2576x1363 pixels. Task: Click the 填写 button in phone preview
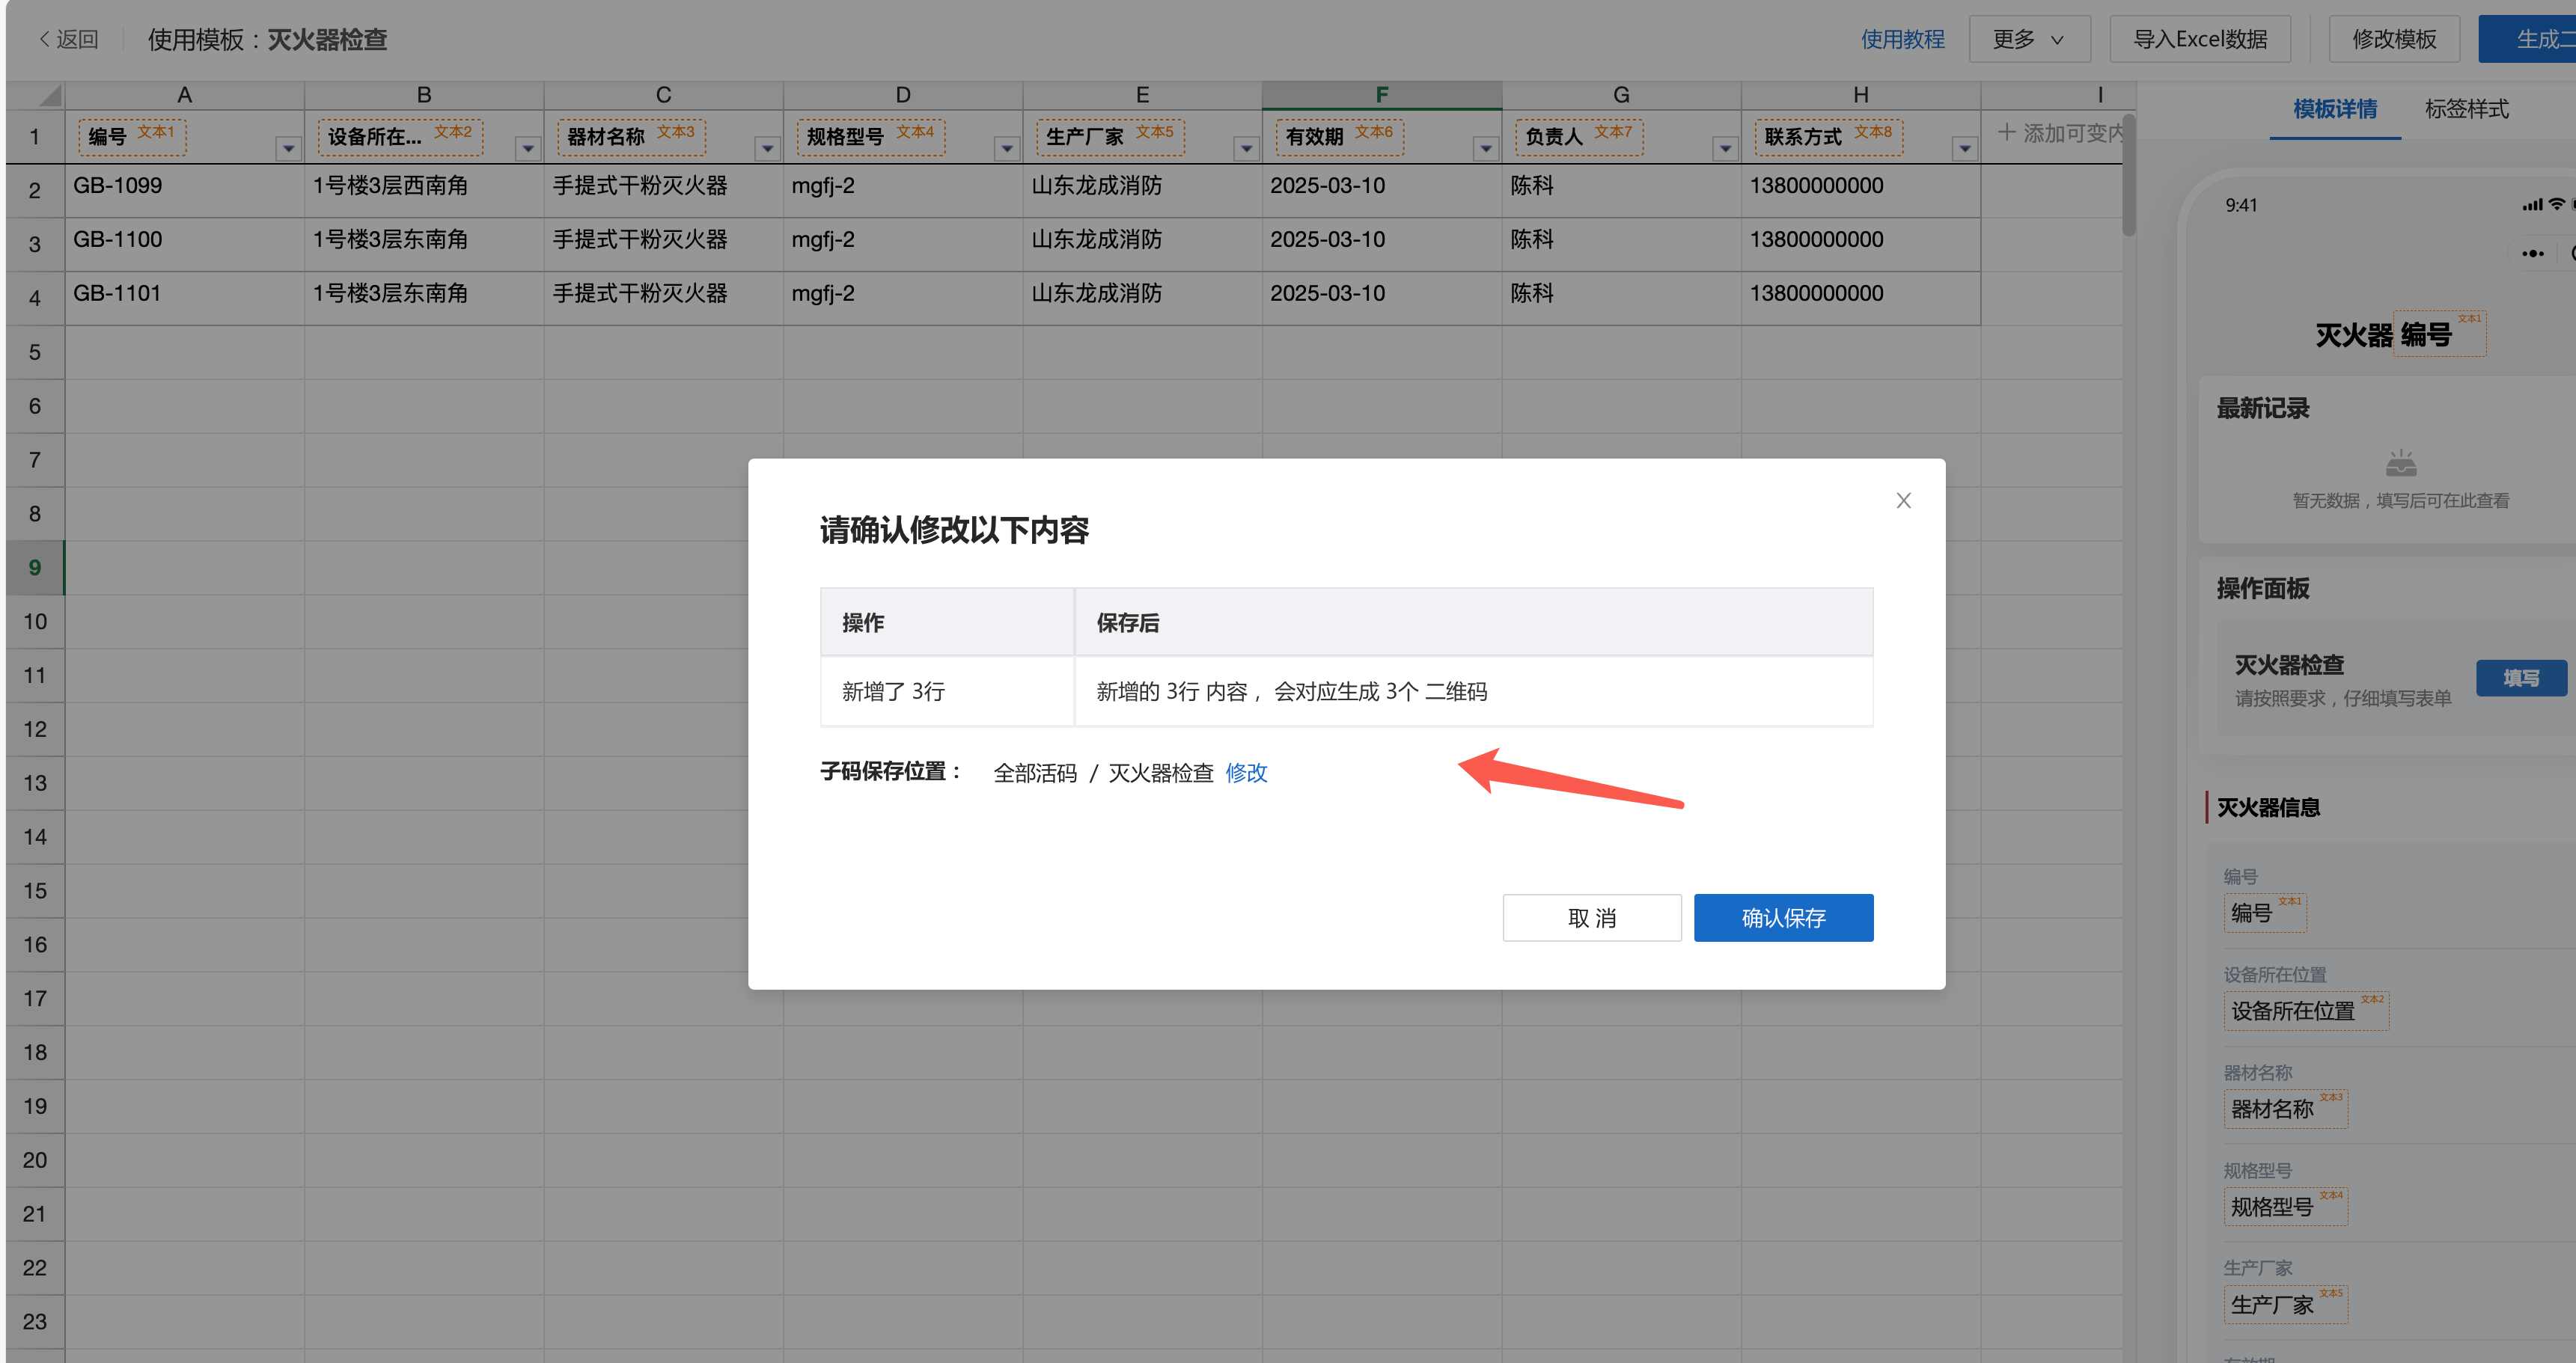coord(2521,679)
